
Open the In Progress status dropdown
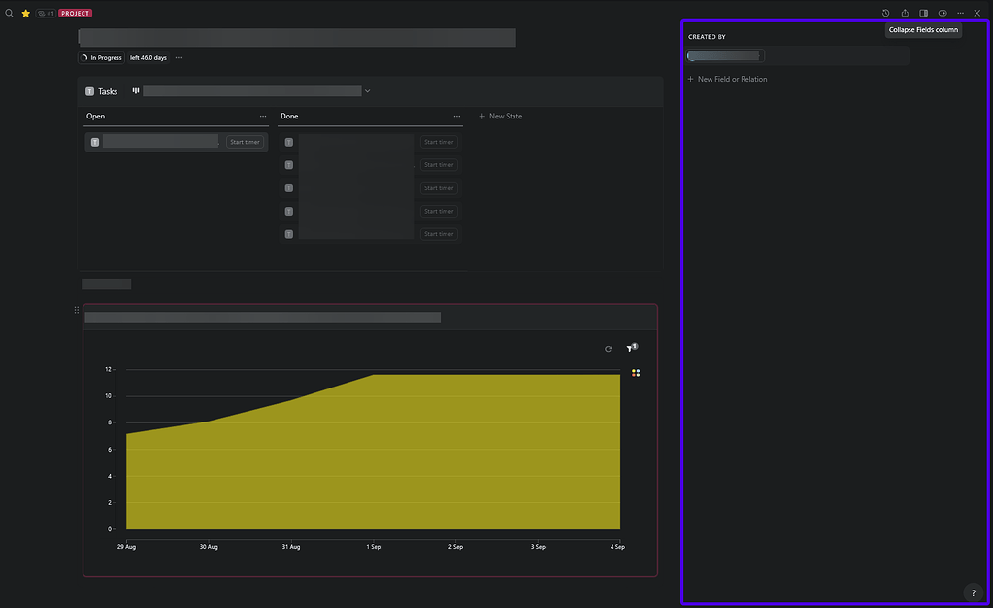(102, 58)
